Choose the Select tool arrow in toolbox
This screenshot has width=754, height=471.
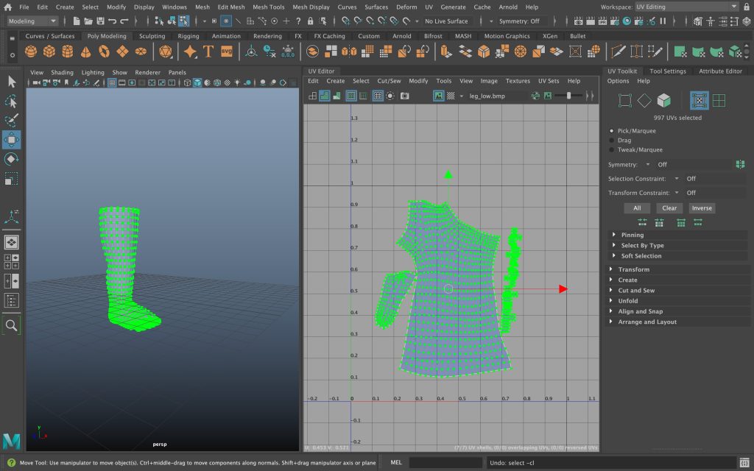tap(12, 82)
